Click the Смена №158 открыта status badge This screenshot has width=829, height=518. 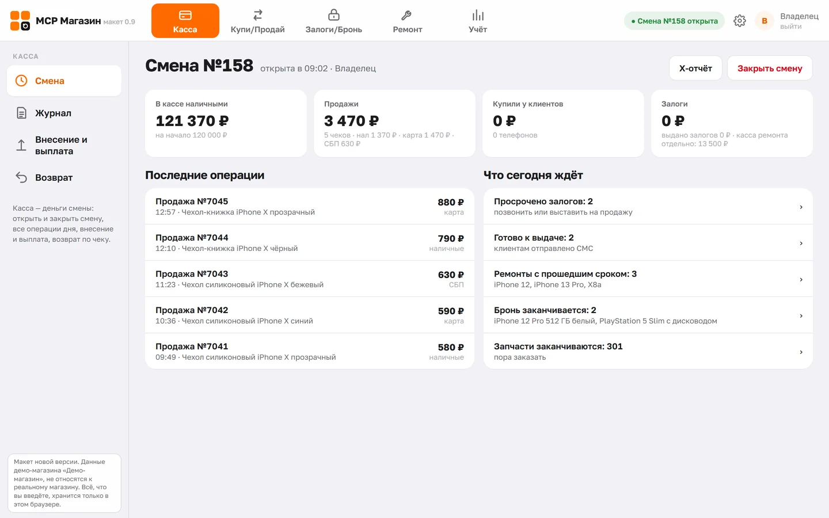pyautogui.click(x=674, y=21)
